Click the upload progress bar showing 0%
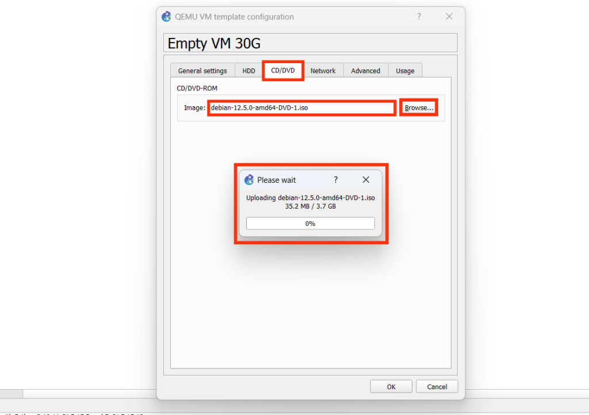 pyautogui.click(x=310, y=224)
